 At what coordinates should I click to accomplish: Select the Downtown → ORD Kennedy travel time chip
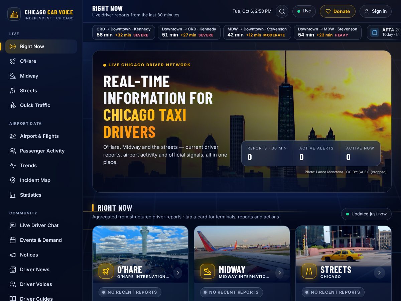pyautogui.click(x=189, y=32)
